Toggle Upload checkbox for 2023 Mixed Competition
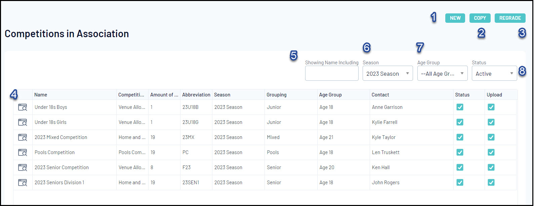This screenshot has width=534, height=206. coord(491,137)
